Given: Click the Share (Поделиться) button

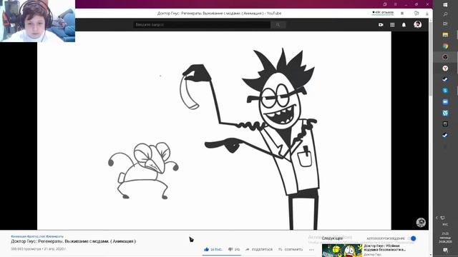Looking at the screenshot, I should pyautogui.click(x=259, y=249).
